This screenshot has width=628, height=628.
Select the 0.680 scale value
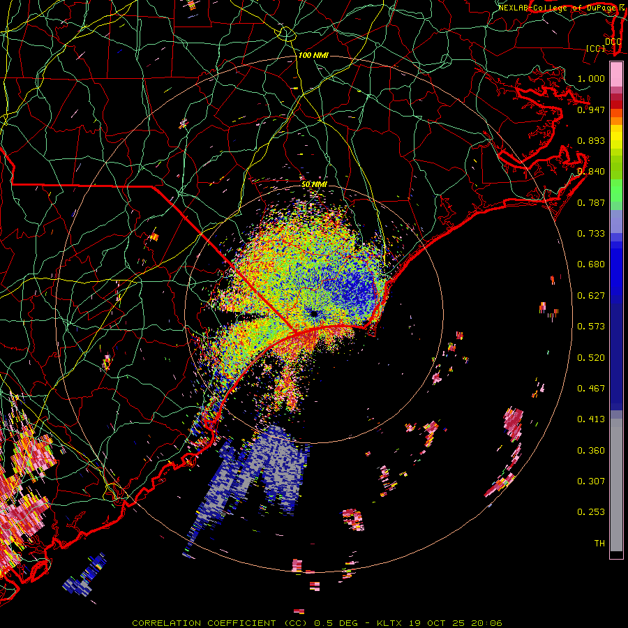(x=591, y=264)
